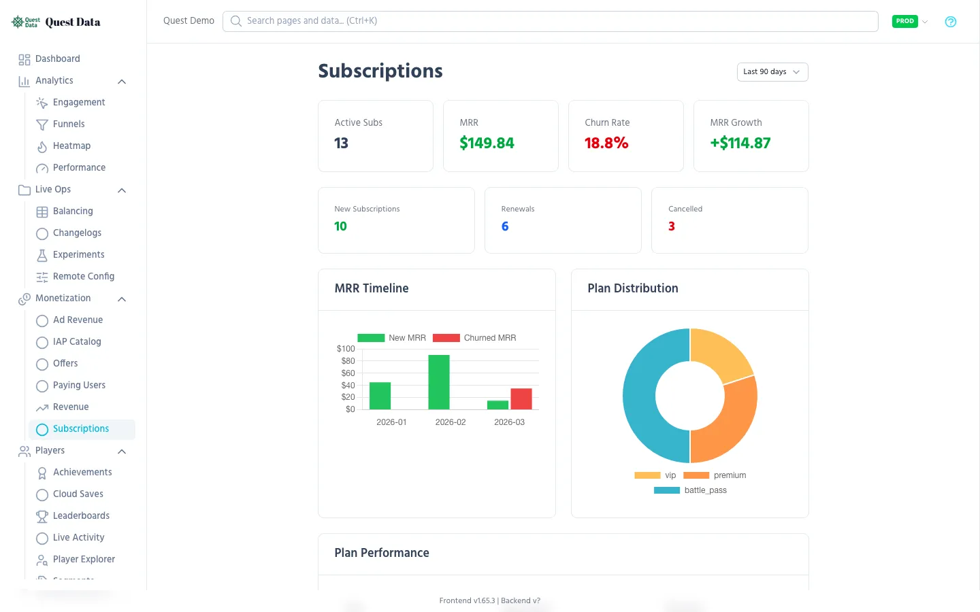Click the Players people icon
Viewport: 980px width, 612px height.
pos(24,451)
